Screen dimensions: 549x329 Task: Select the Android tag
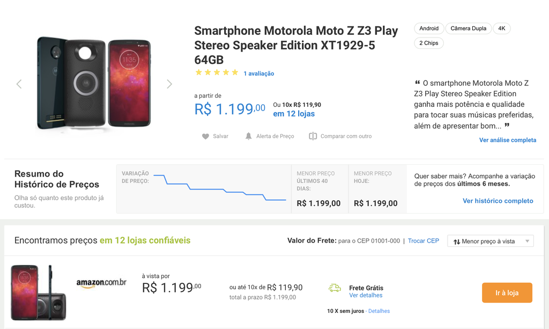429,28
